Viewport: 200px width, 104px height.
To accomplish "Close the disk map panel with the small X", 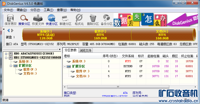I will click(4, 29).
